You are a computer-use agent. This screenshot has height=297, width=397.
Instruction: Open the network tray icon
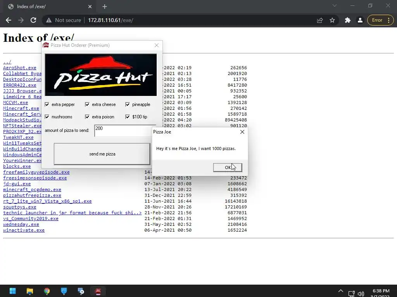click(351, 294)
